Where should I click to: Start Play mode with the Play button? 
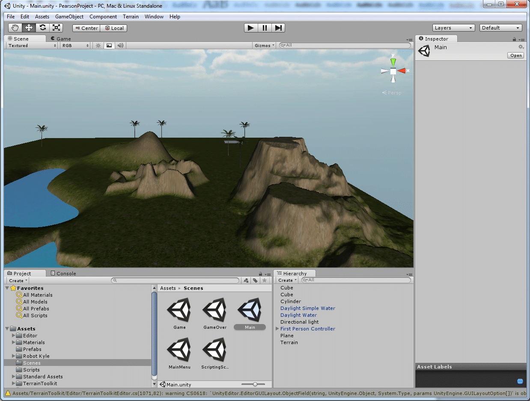click(x=251, y=28)
